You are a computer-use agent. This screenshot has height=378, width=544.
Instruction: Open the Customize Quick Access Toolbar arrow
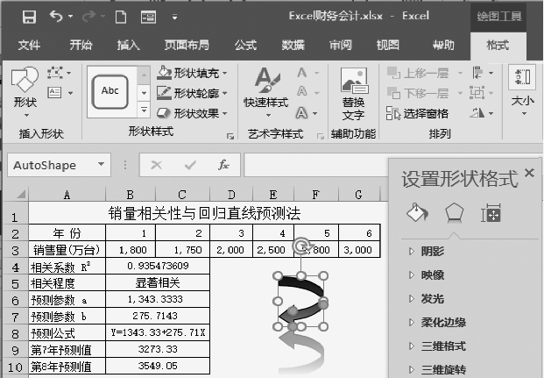(x=175, y=17)
